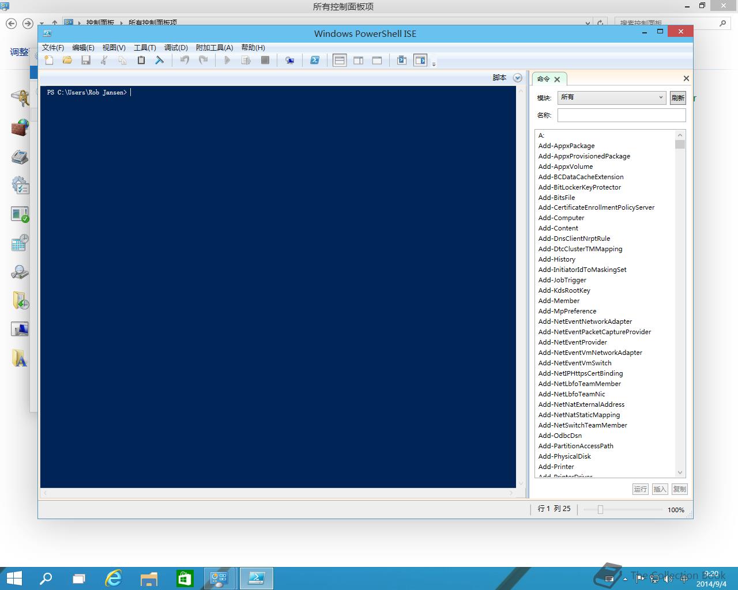
Task: Click in the PowerShell console pane
Action: click(x=278, y=287)
